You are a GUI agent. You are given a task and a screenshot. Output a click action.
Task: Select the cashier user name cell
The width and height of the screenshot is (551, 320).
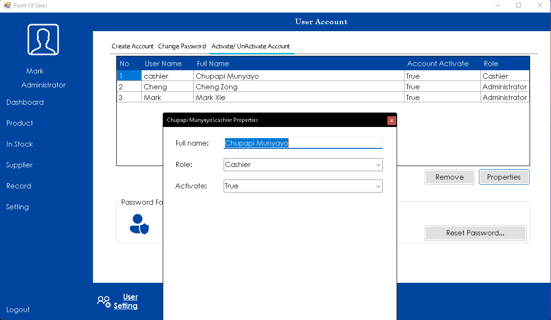(x=167, y=76)
